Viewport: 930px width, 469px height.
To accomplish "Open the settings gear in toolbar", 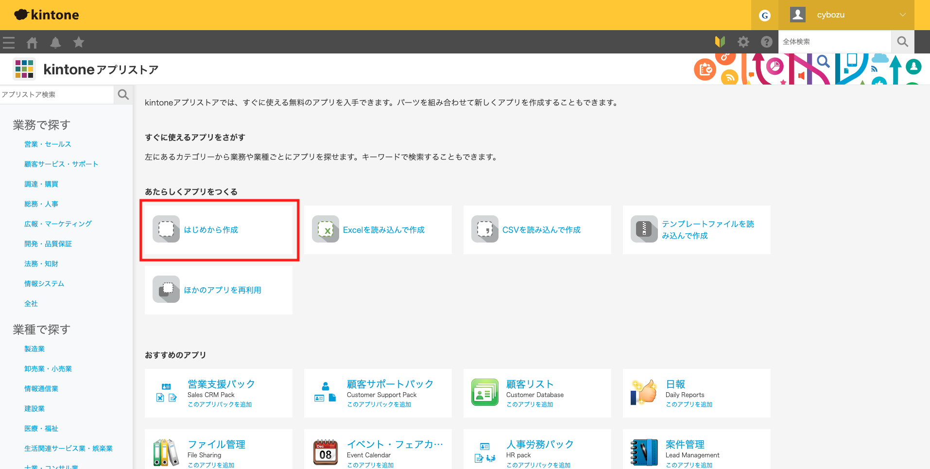I will 743,42.
